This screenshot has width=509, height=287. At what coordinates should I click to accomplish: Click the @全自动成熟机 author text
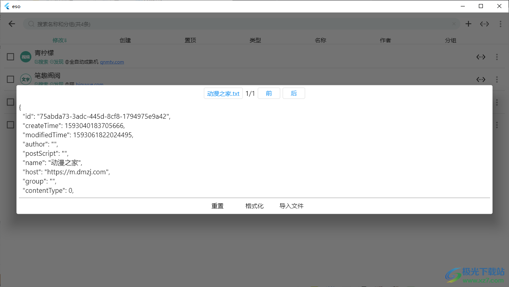pyautogui.click(x=82, y=62)
